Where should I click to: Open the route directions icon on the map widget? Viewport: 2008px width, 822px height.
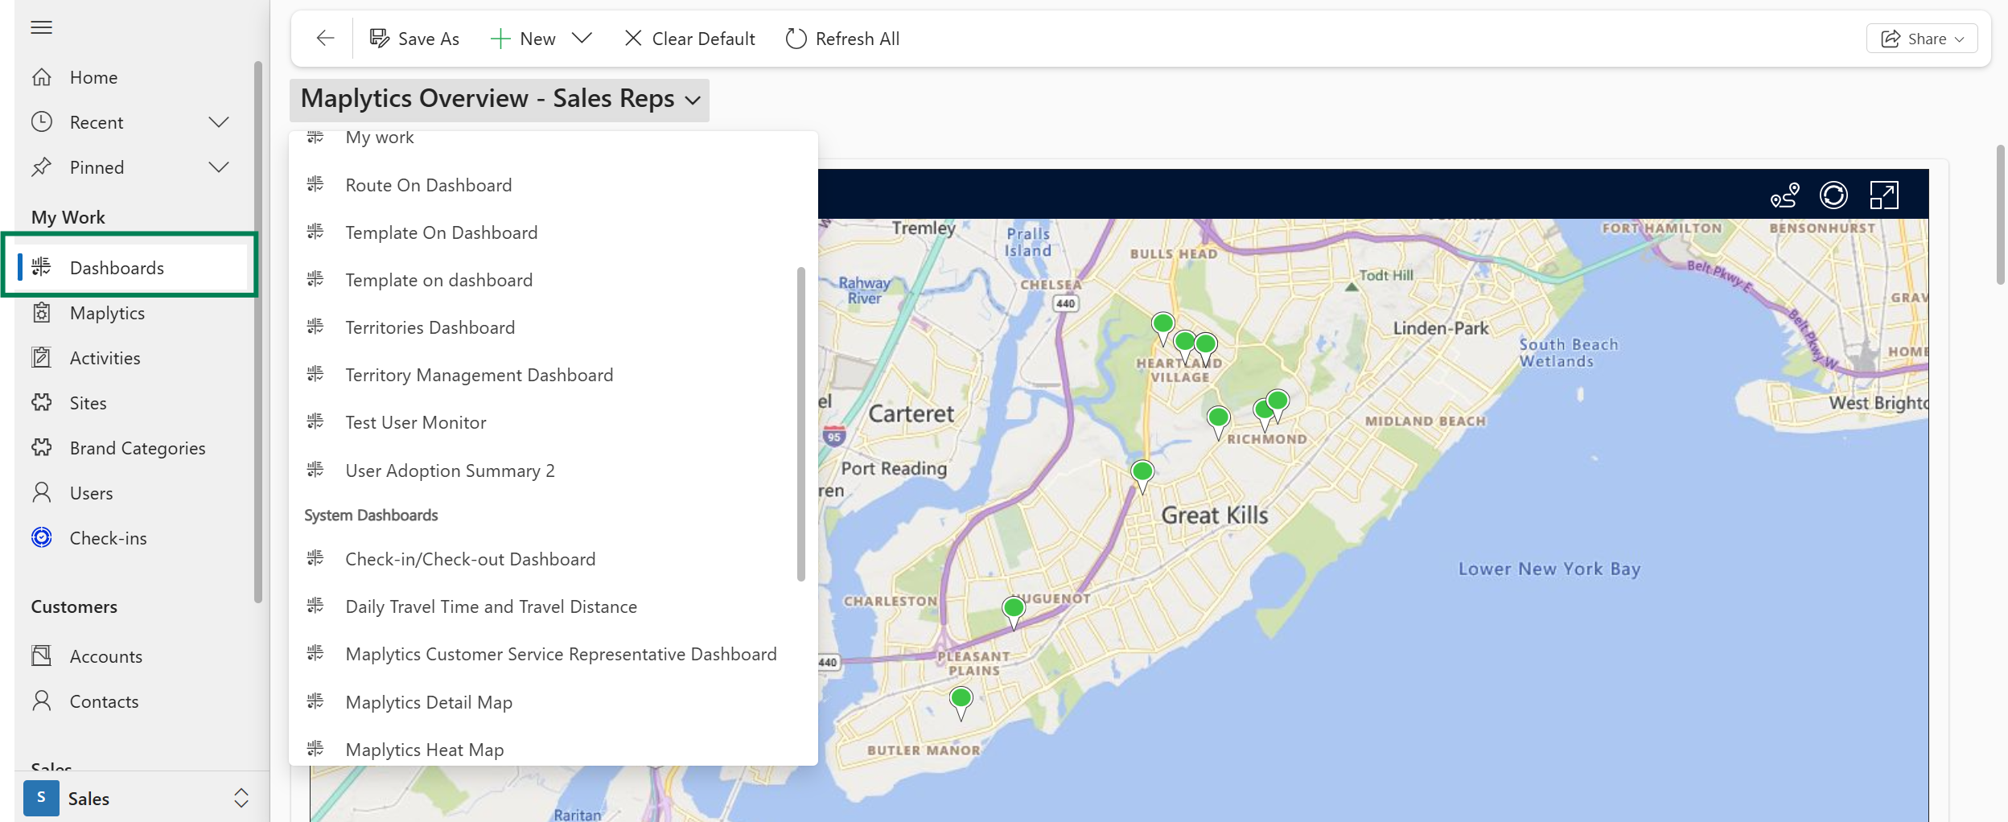tap(1786, 195)
